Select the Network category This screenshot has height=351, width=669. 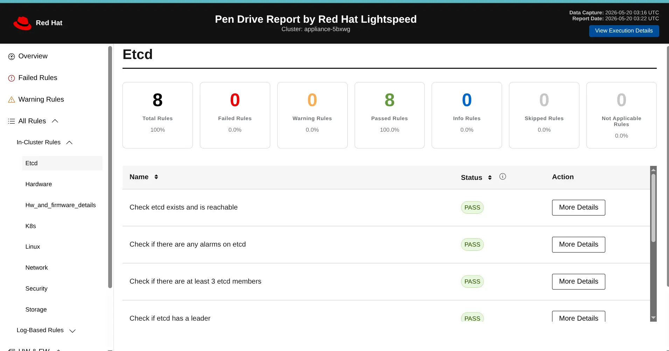[37, 268]
